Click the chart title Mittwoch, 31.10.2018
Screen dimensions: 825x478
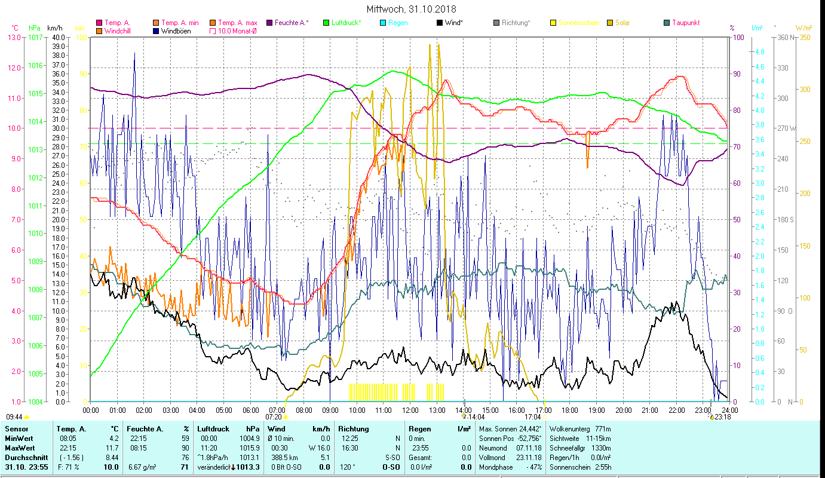[x=411, y=9]
